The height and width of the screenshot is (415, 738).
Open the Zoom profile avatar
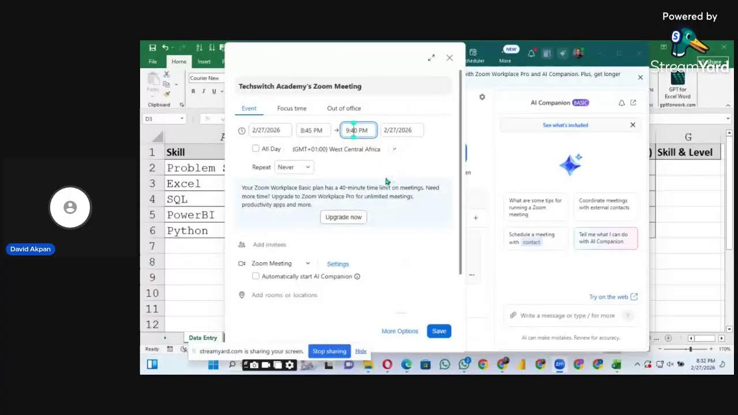click(578, 53)
